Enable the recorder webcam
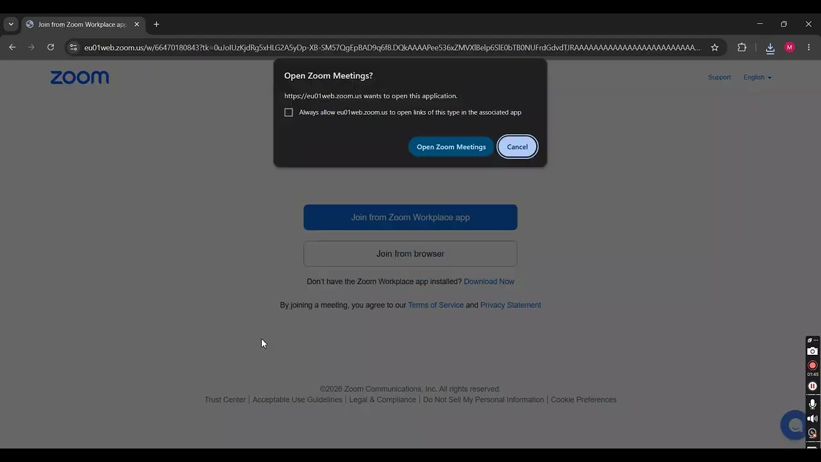Screen dimensions: 821x462 pyautogui.click(x=813, y=433)
